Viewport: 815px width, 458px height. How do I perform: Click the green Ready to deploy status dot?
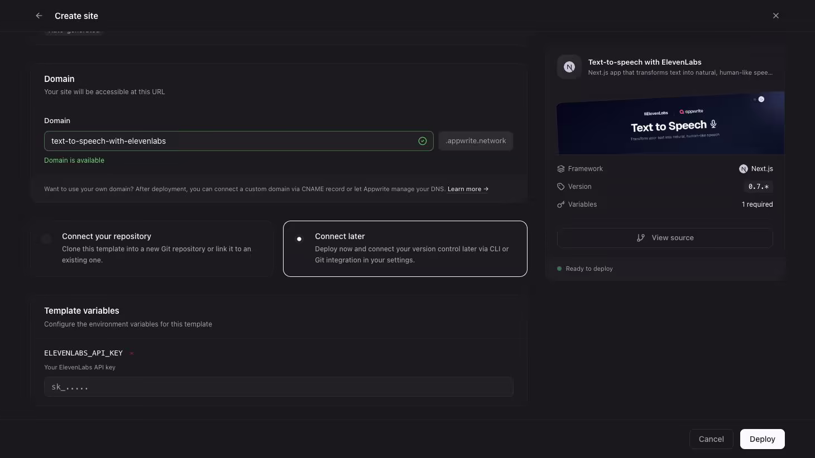coord(559,269)
